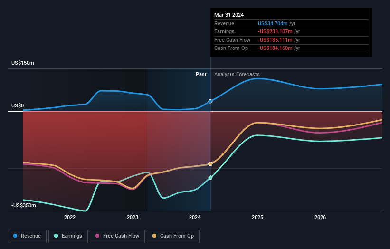Click the teal Earnings data point marker

(210, 178)
